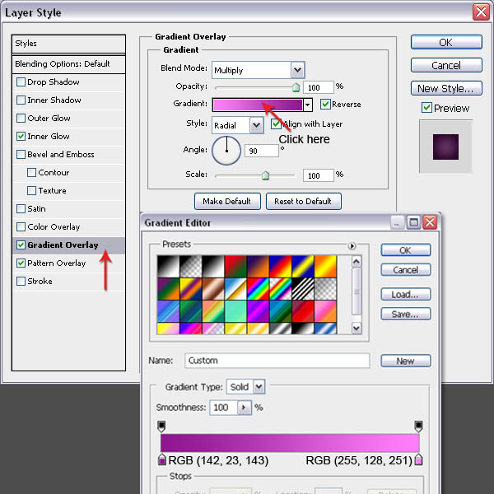
Task: Select the black and white diagonal stripes preset
Action: point(305,288)
